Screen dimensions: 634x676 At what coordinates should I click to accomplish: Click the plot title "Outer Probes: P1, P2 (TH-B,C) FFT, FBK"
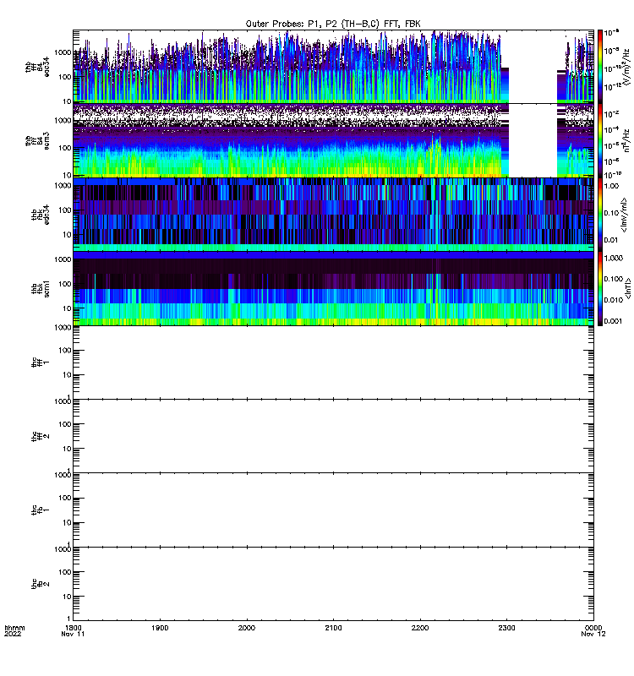click(333, 25)
